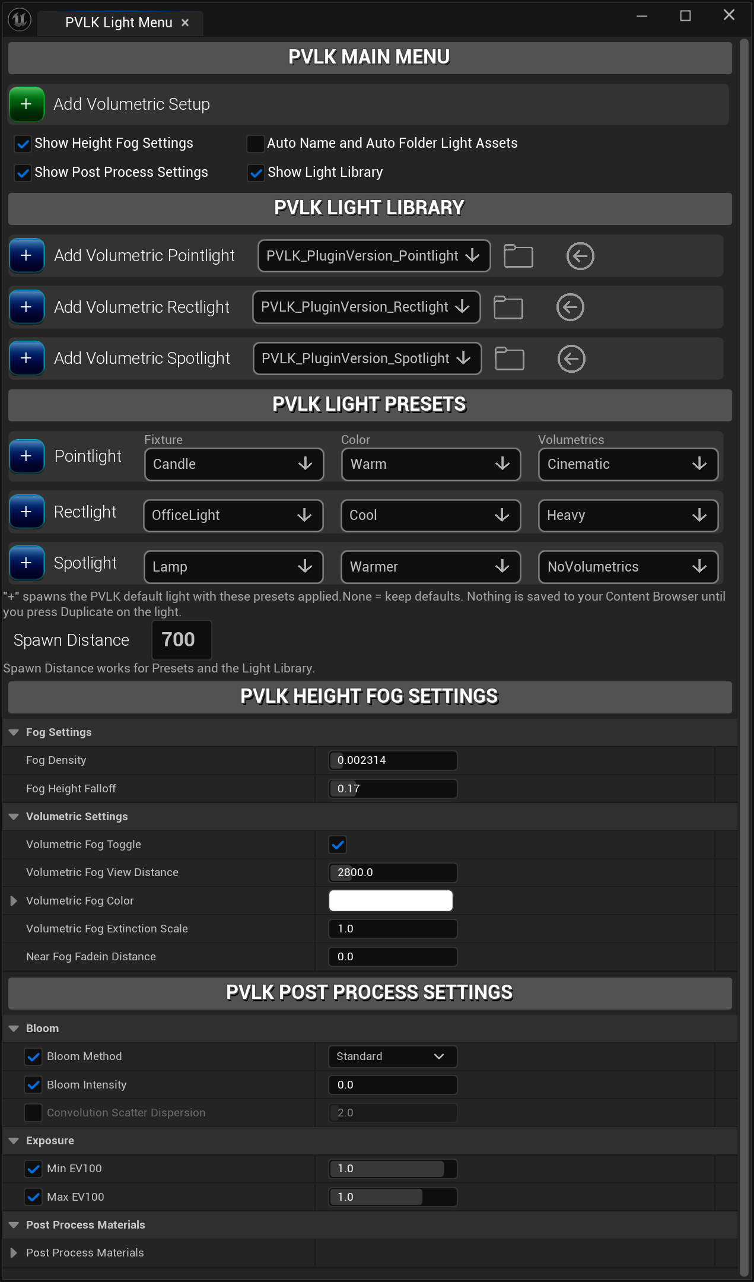Click the Min EV100 slider field
Viewport: 754px width, 1282px height.
[x=393, y=1169]
